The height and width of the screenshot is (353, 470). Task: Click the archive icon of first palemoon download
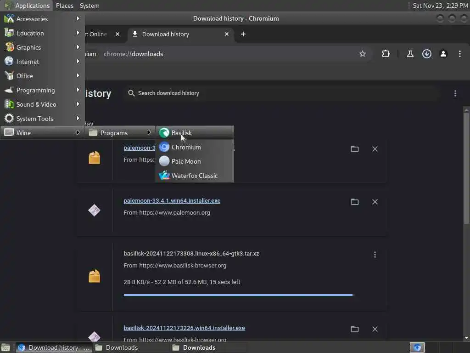click(x=94, y=157)
